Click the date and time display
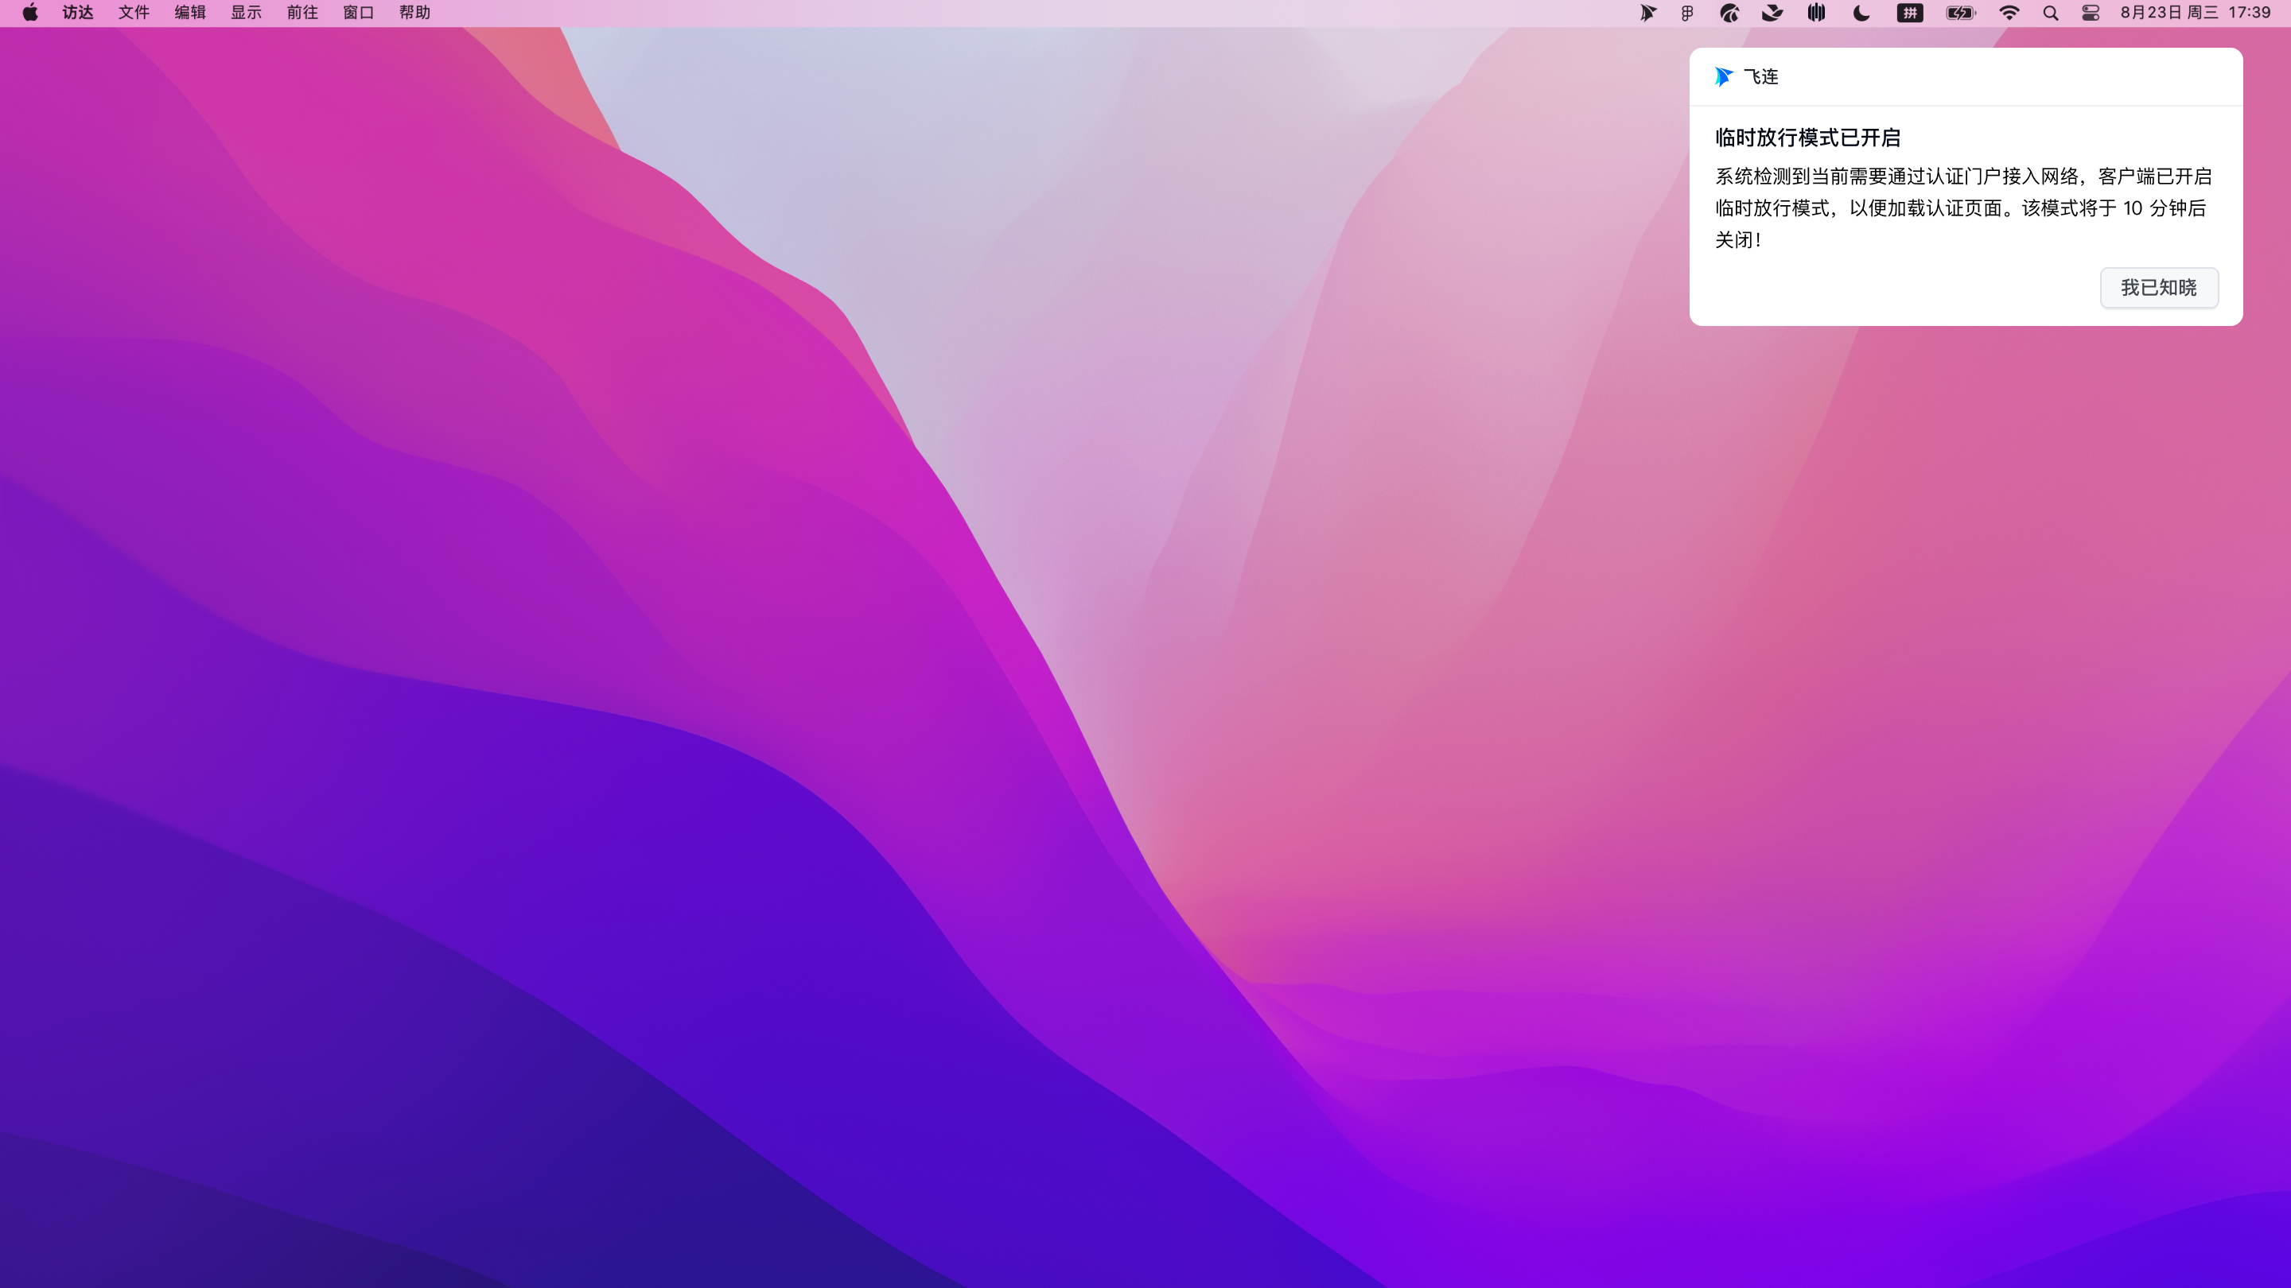 (x=2195, y=13)
